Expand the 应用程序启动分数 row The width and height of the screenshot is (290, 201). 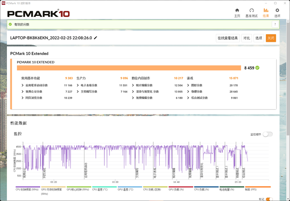tap(23, 86)
